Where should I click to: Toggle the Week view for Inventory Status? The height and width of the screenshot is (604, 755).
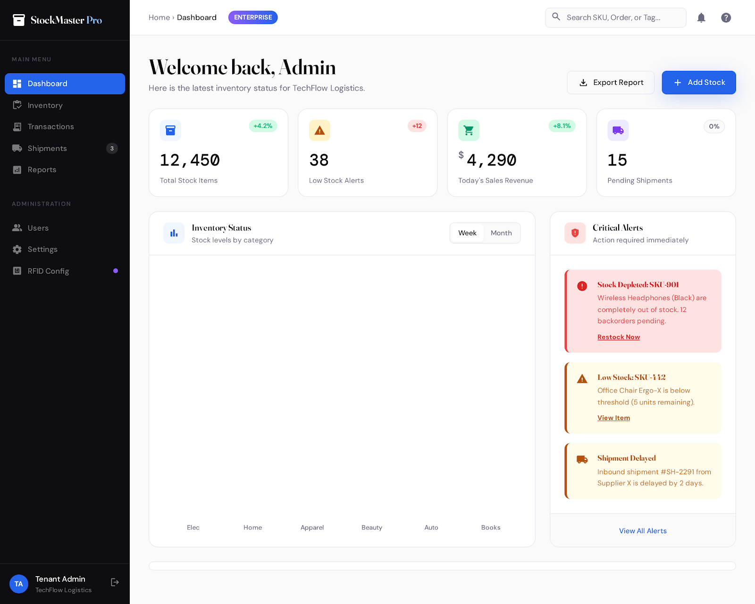coord(467,233)
